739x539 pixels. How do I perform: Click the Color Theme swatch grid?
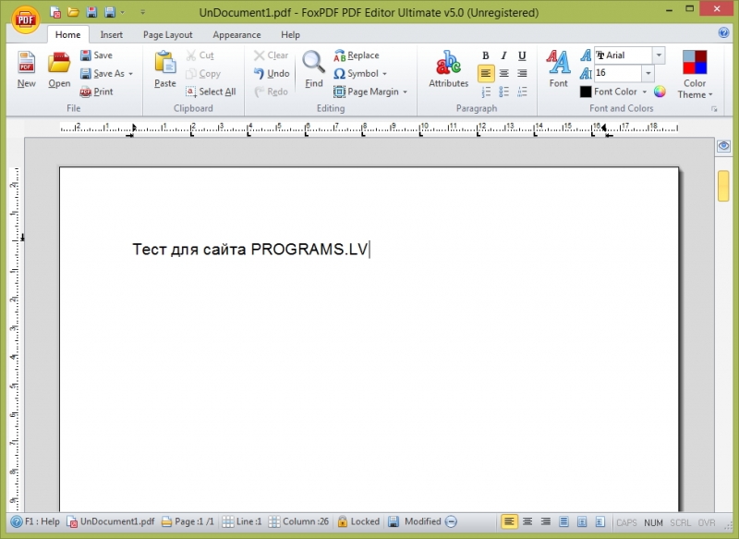click(x=695, y=62)
